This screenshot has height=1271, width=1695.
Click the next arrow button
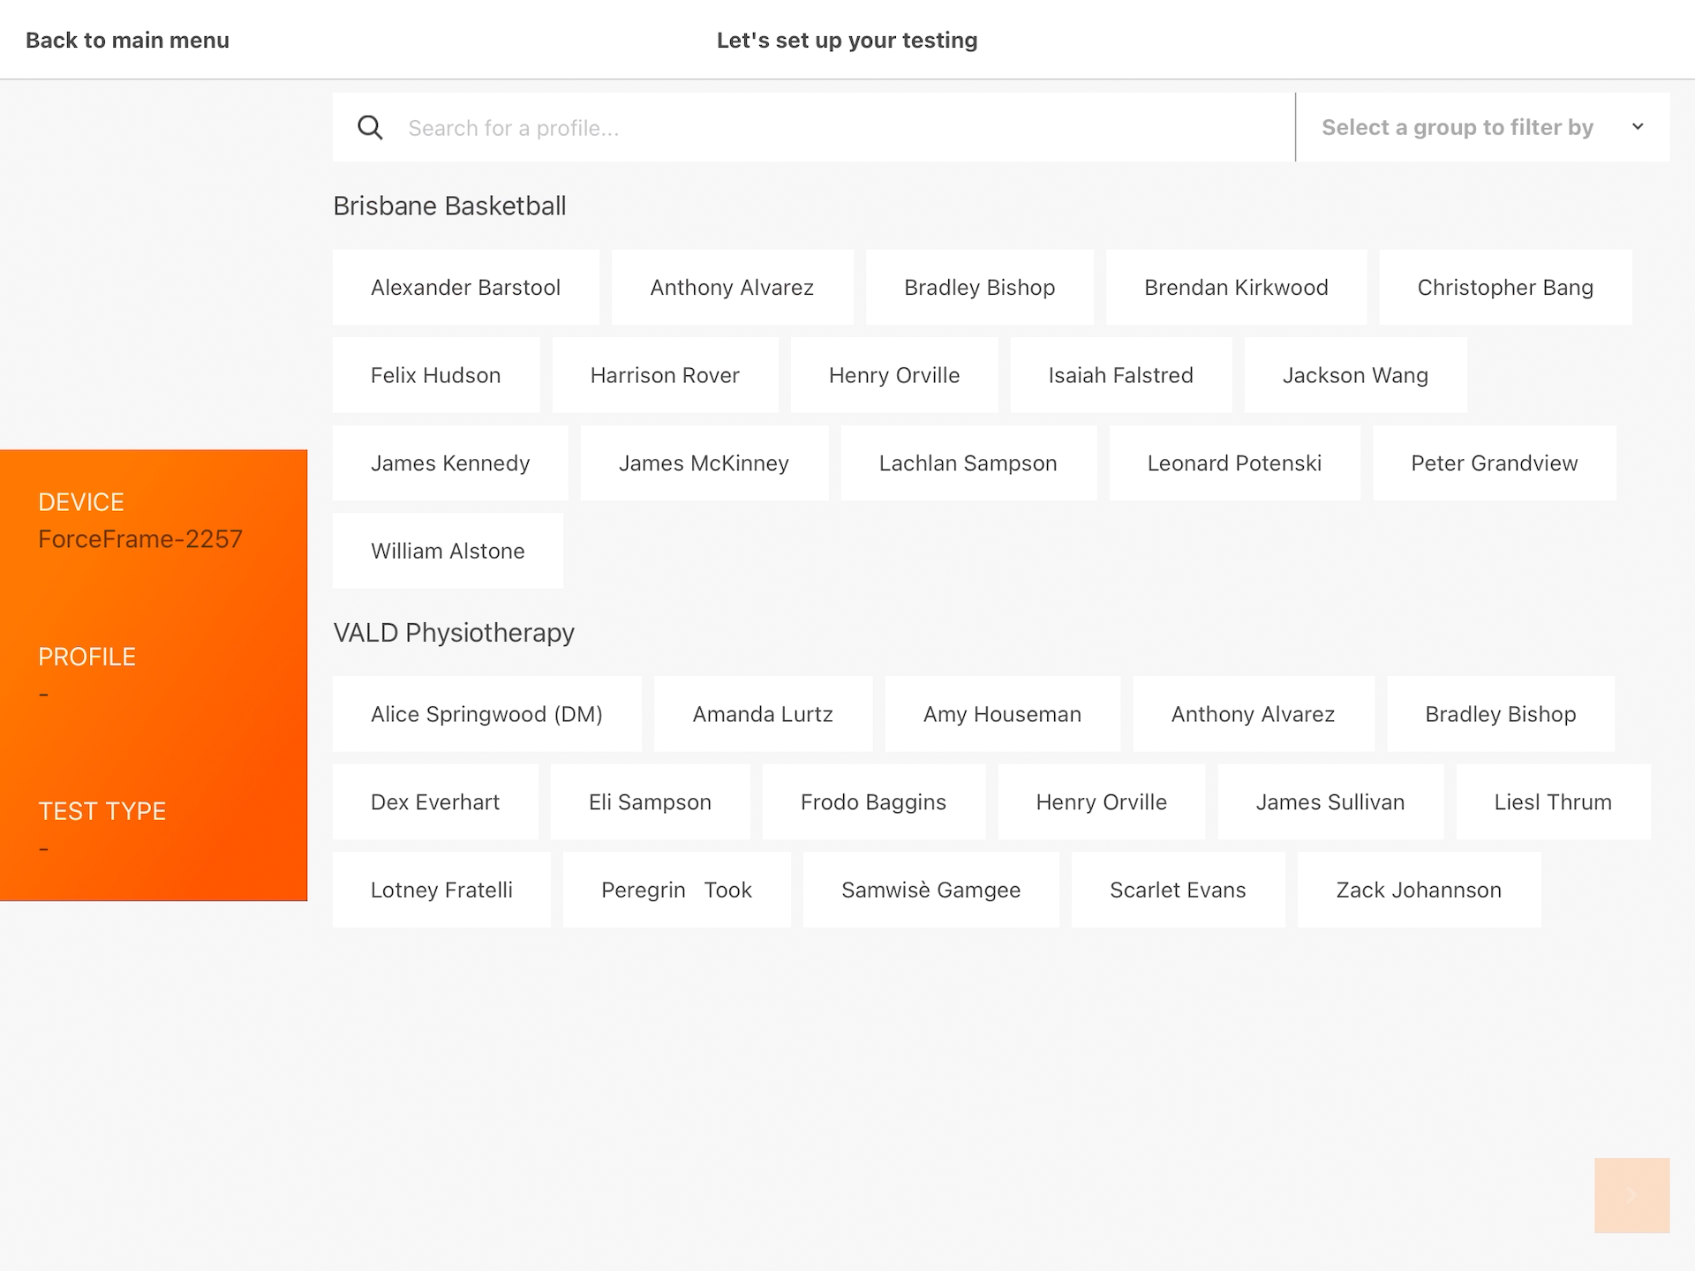pos(1631,1195)
